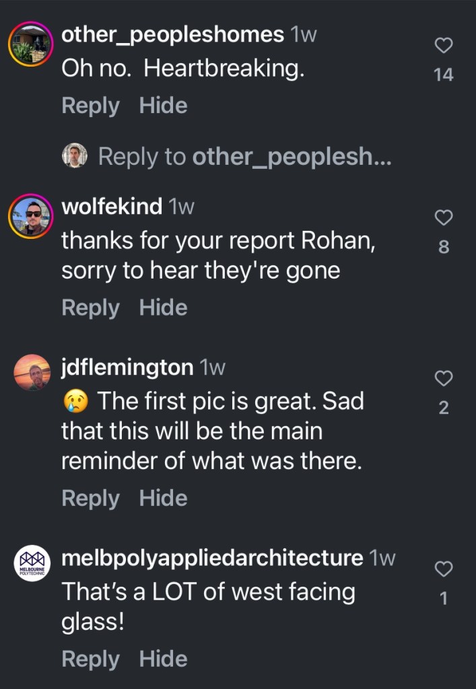The width and height of the screenshot is (476, 689).
Task: Like the other_peopleshomes comment
Action: 444,45
